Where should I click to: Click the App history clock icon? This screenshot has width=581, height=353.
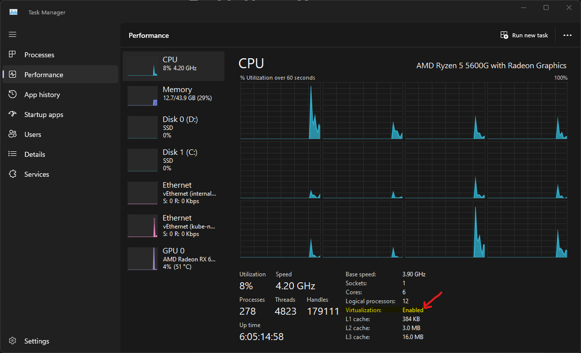(13, 95)
